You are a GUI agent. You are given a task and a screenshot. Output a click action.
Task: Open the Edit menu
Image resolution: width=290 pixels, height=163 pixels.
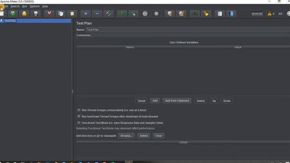point(6,6)
